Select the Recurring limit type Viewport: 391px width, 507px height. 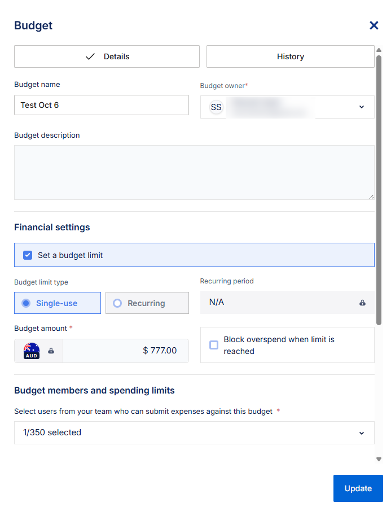pos(147,303)
